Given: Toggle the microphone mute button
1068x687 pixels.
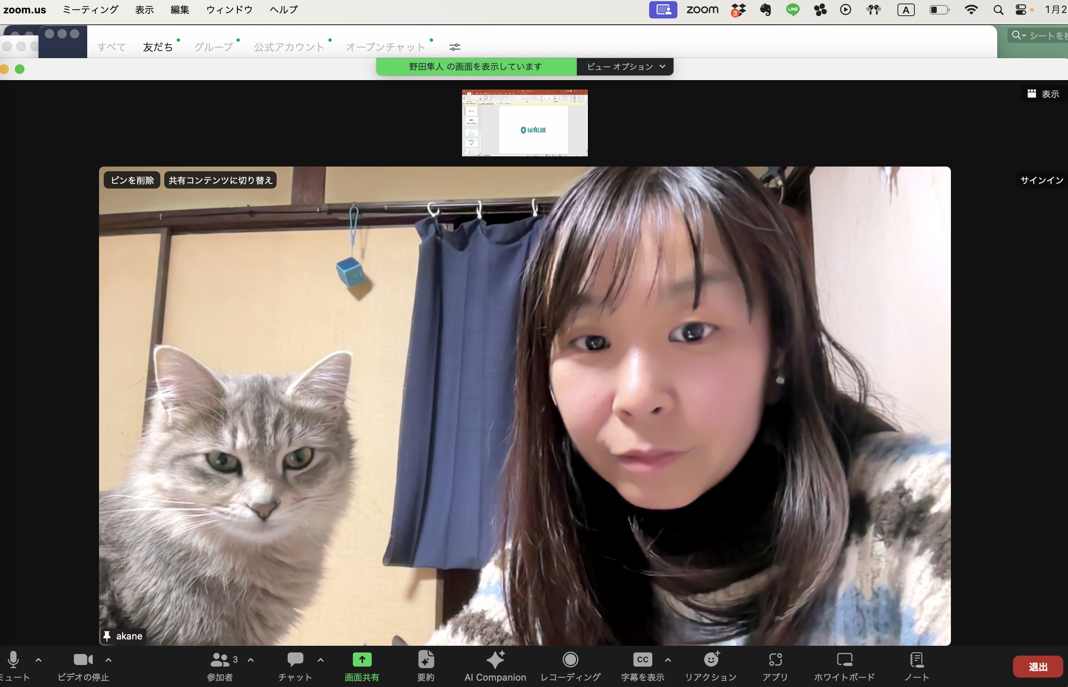Looking at the screenshot, I should click(x=13, y=660).
